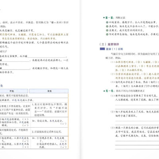Click the first green-headed exercise label 判断正误
159x159 pixels.
(114, 17)
